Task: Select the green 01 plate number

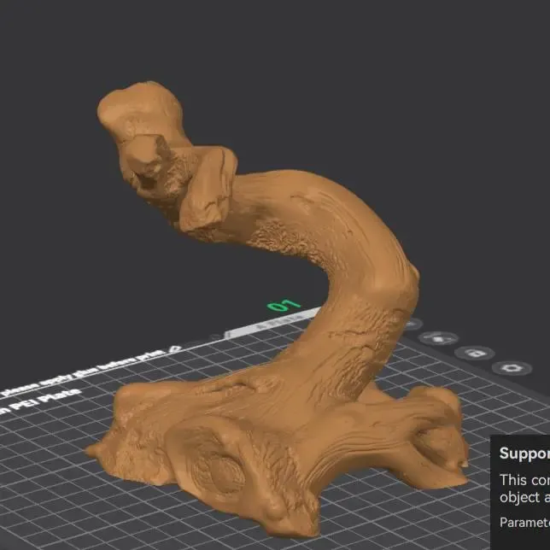Action: pos(284,305)
